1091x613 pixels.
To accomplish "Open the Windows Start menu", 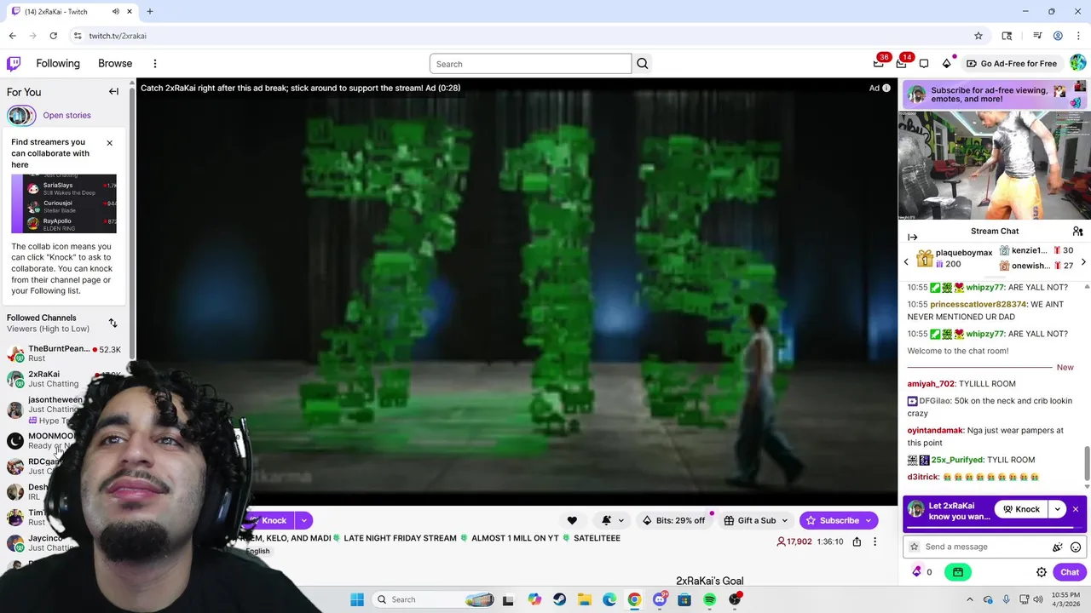I will [357, 599].
